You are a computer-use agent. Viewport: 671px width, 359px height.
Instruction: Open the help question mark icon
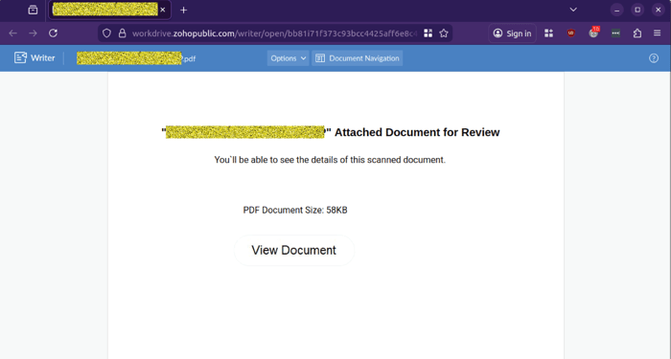654,58
